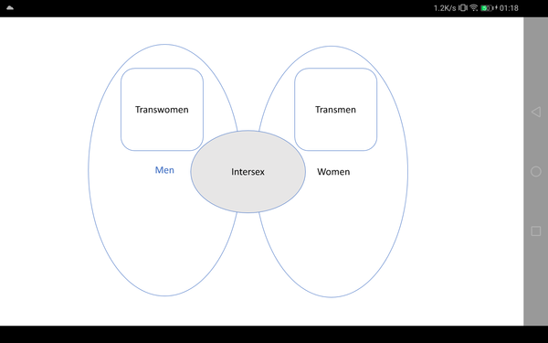Click the Transmen text
The width and height of the screenshot is (548, 343).
pyautogui.click(x=335, y=110)
